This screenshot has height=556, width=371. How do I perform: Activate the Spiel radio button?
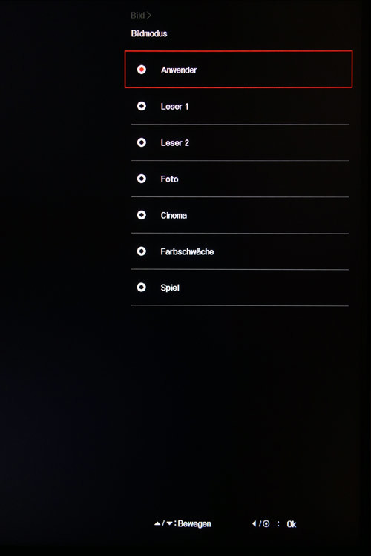tap(142, 287)
